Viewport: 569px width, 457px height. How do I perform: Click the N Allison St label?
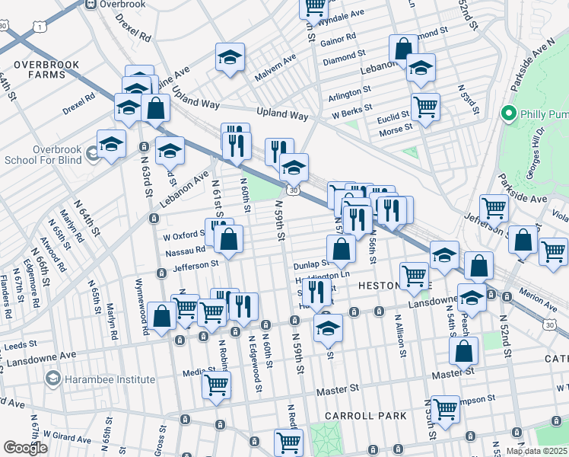tap(399, 336)
